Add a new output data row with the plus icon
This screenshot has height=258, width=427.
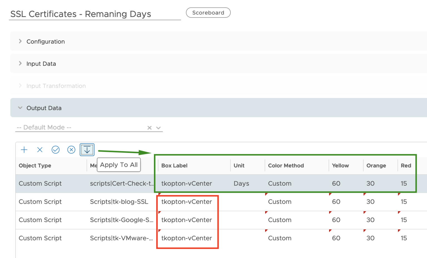coord(24,149)
